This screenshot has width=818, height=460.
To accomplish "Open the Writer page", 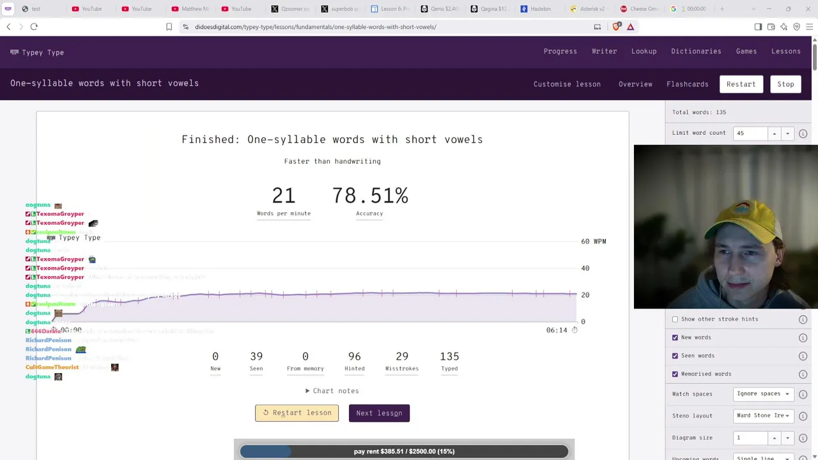I will 604,52.
